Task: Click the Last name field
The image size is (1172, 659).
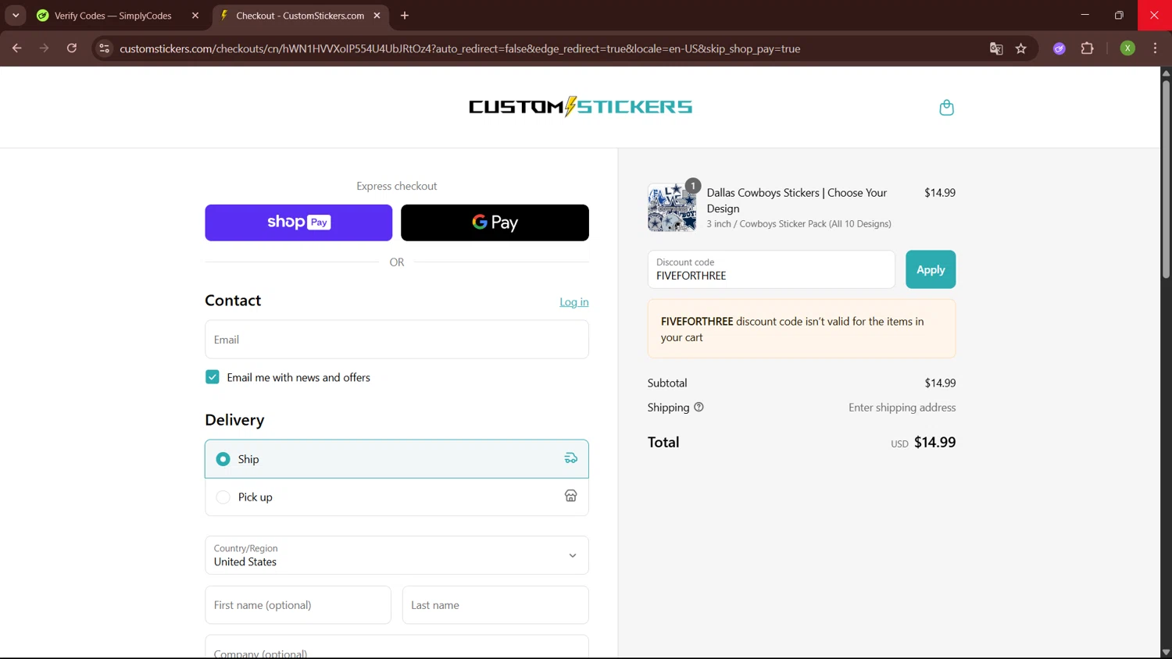Action: point(495,605)
